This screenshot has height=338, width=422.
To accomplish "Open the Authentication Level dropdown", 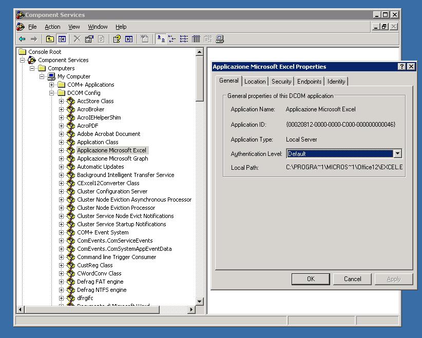I will (x=397, y=153).
